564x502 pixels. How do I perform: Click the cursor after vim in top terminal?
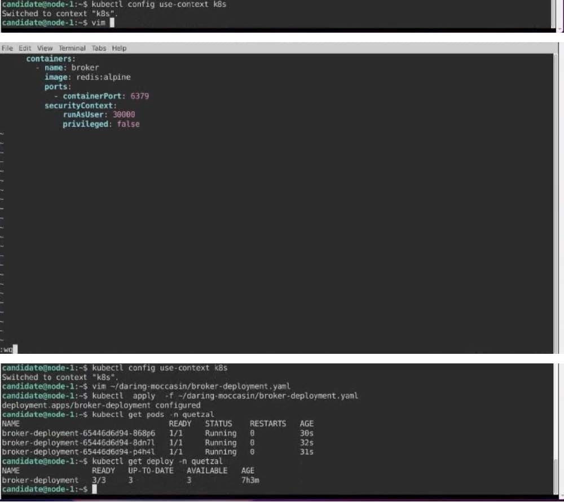(112, 23)
